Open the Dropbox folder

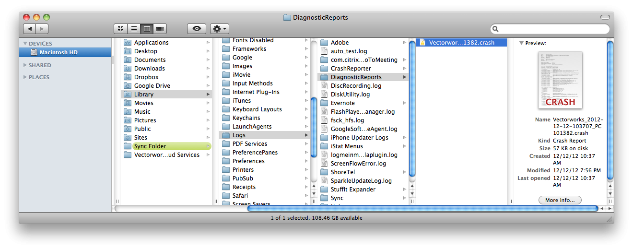[146, 77]
